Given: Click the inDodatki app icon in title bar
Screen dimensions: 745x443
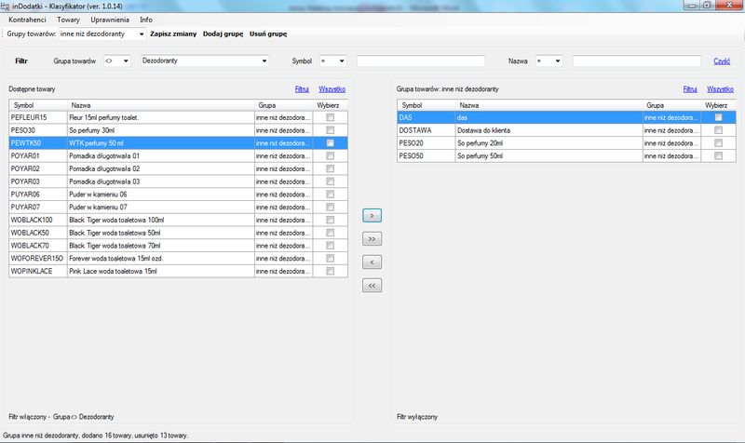Looking at the screenshot, I should [5, 7].
